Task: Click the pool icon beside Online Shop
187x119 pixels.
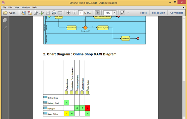Action: coord(45,97)
